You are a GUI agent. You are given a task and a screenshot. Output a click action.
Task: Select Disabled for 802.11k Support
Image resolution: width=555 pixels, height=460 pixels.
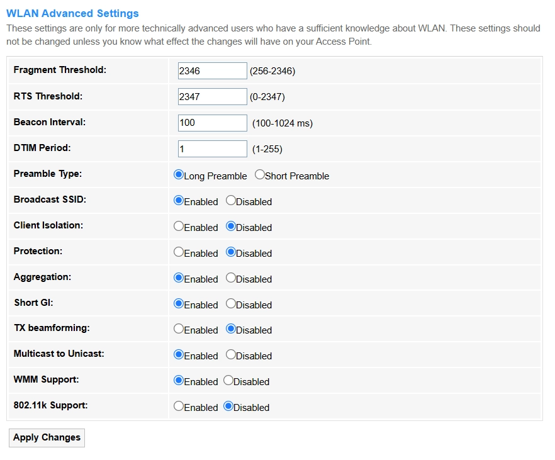pos(228,407)
